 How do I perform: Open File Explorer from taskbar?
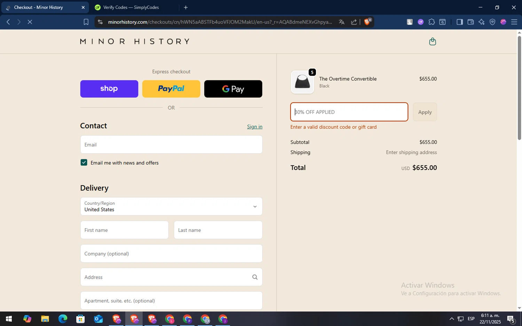45,319
